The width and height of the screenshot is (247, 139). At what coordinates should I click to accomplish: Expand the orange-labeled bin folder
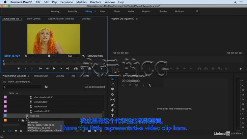tap(18, 120)
